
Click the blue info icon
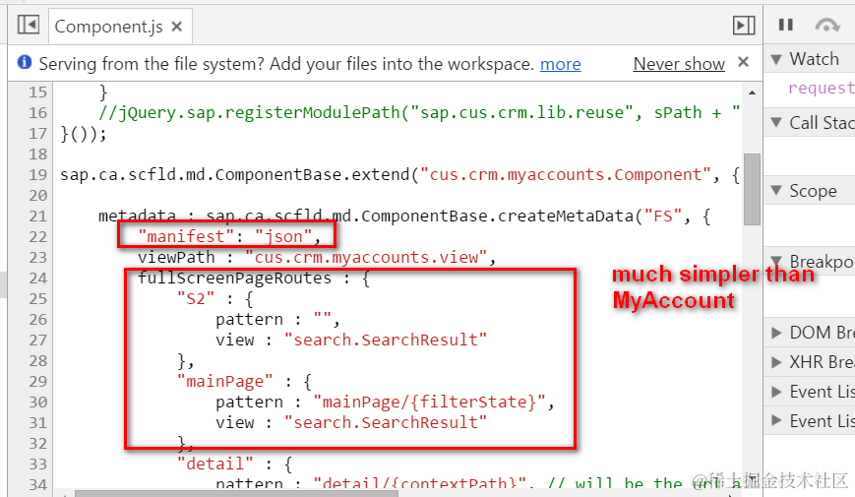[x=25, y=62]
